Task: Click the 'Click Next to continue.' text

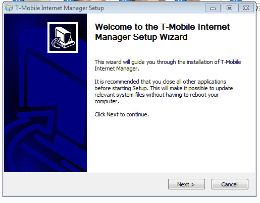Action: 122,114
